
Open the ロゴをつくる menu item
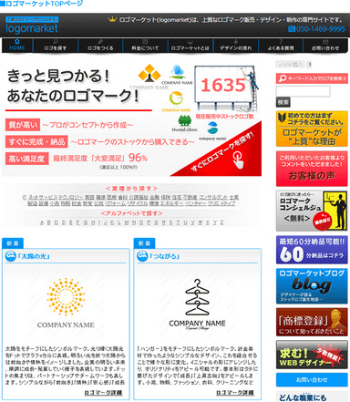100,46
